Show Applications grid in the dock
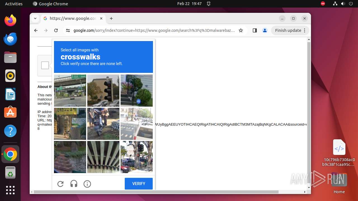The image size is (358, 201). point(10,190)
